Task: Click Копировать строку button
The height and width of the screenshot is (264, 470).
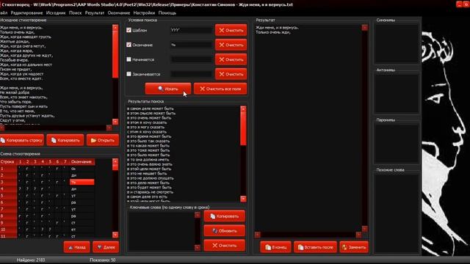Action: point(21,140)
